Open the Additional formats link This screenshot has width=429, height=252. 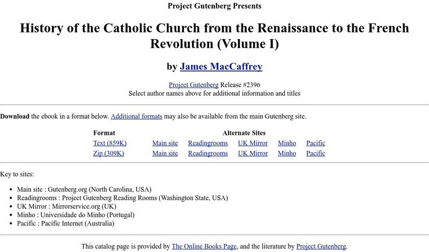[137, 116]
